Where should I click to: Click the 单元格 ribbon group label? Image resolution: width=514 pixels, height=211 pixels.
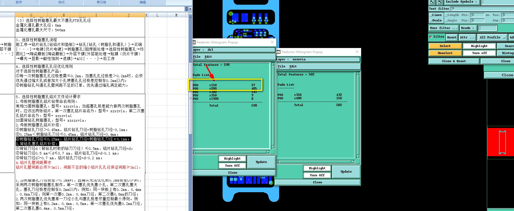click(101, 2)
